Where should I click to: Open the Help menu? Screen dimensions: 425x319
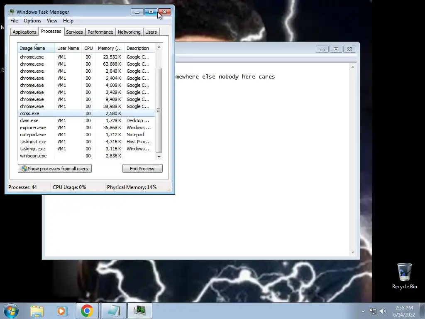[x=68, y=21]
